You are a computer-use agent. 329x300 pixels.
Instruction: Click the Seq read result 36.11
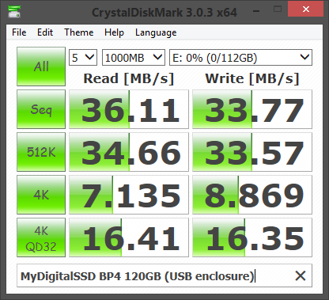point(129,109)
